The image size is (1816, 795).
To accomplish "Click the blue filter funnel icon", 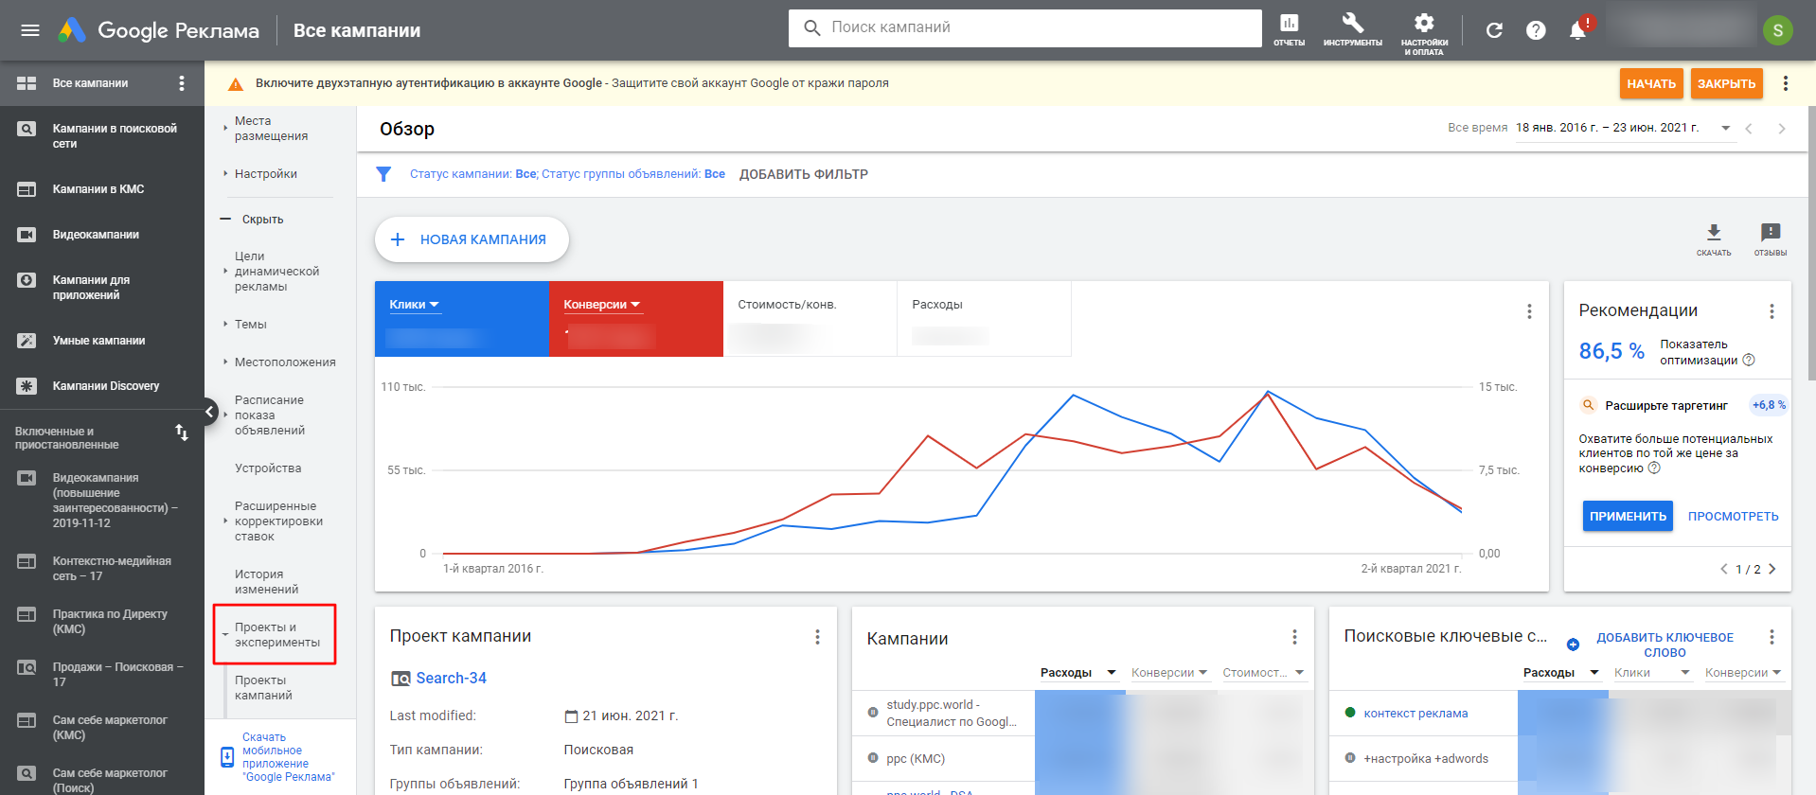I will click(383, 174).
